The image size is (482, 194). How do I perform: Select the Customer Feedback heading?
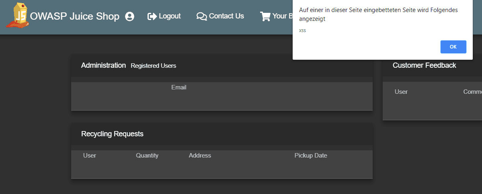[x=424, y=65]
